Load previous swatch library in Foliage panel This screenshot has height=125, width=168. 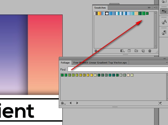tap(71, 103)
